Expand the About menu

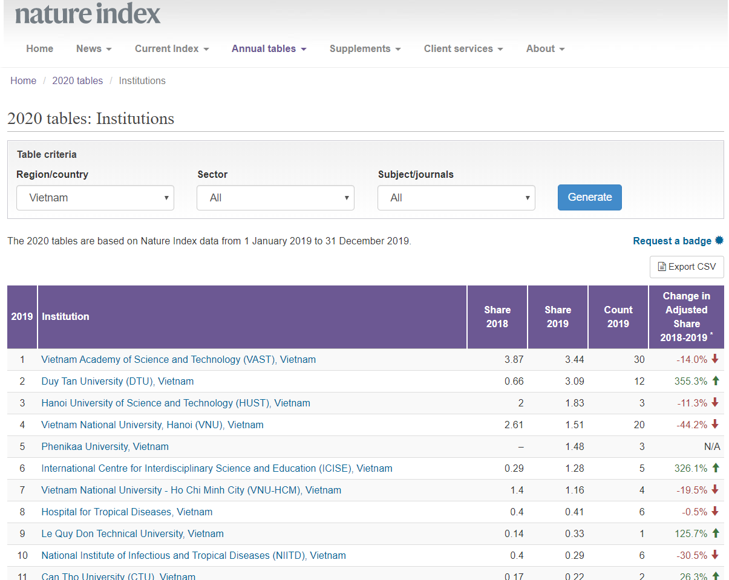[545, 49]
